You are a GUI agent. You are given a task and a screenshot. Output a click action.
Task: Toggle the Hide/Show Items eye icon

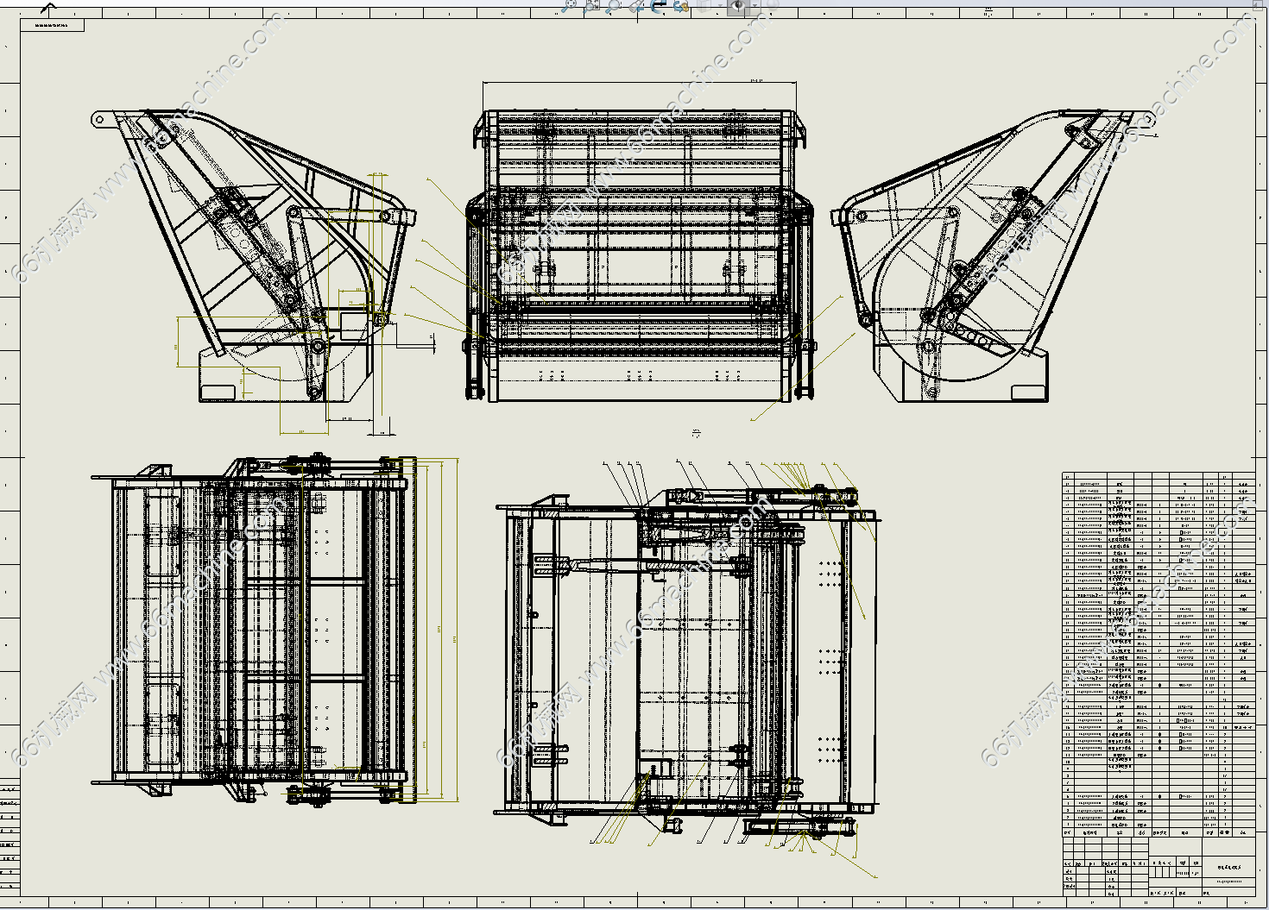737,5
